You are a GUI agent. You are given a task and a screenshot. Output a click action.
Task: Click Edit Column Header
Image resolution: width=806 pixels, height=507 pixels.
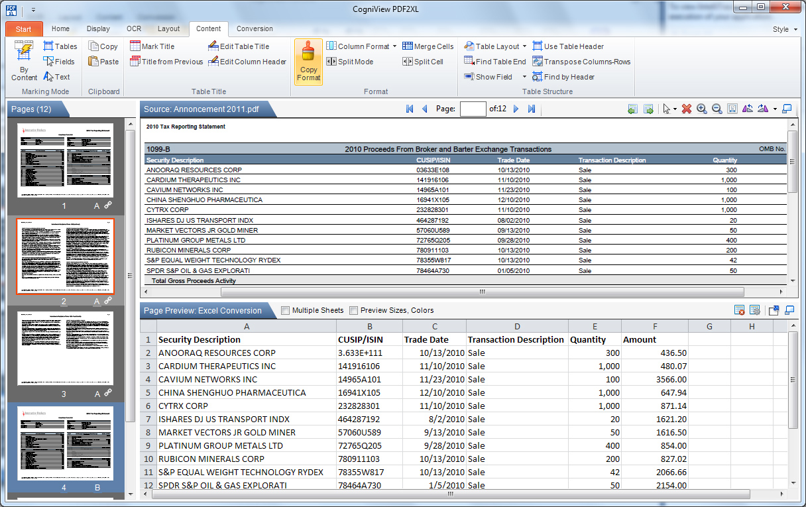click(247, 62)
